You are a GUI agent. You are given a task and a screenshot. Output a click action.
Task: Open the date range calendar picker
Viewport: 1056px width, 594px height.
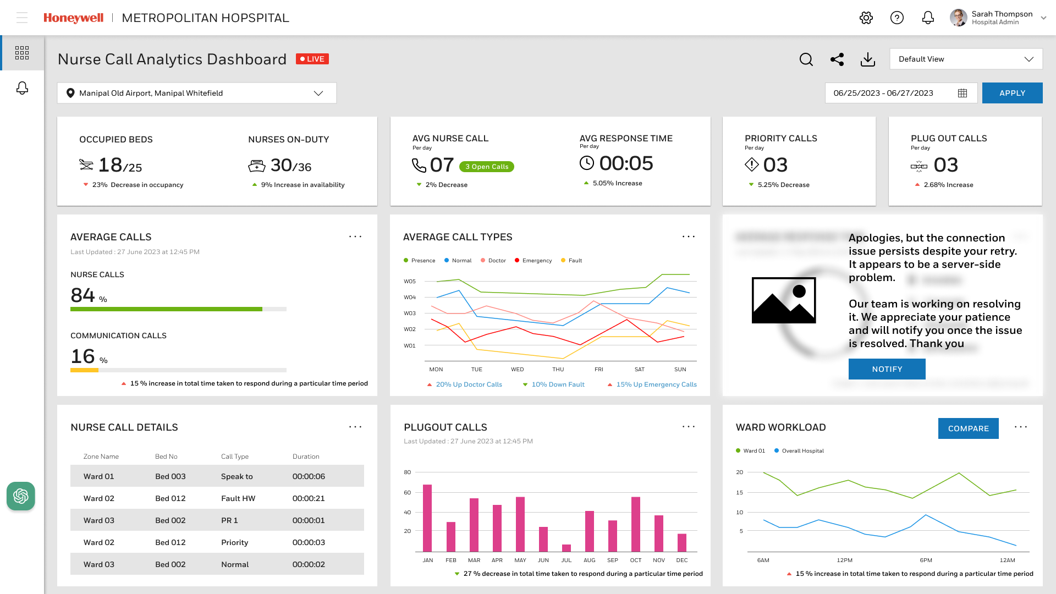pyautogui.click(x=963, y=93)
